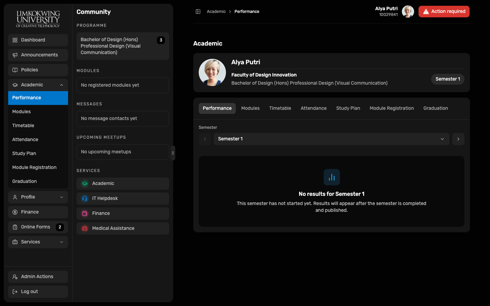The width and height of the screenshot is (490, 306).
Task: Open the Bachelor of Design programme card
Action: pos(123,46)
